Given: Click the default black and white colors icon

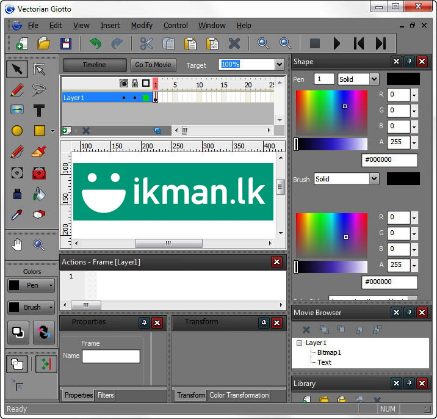Looking at the screenshot, I should coord(18,332).
